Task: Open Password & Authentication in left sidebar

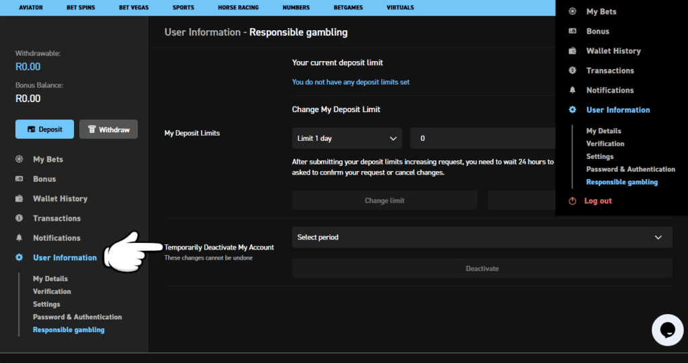Action: (77, 317)
